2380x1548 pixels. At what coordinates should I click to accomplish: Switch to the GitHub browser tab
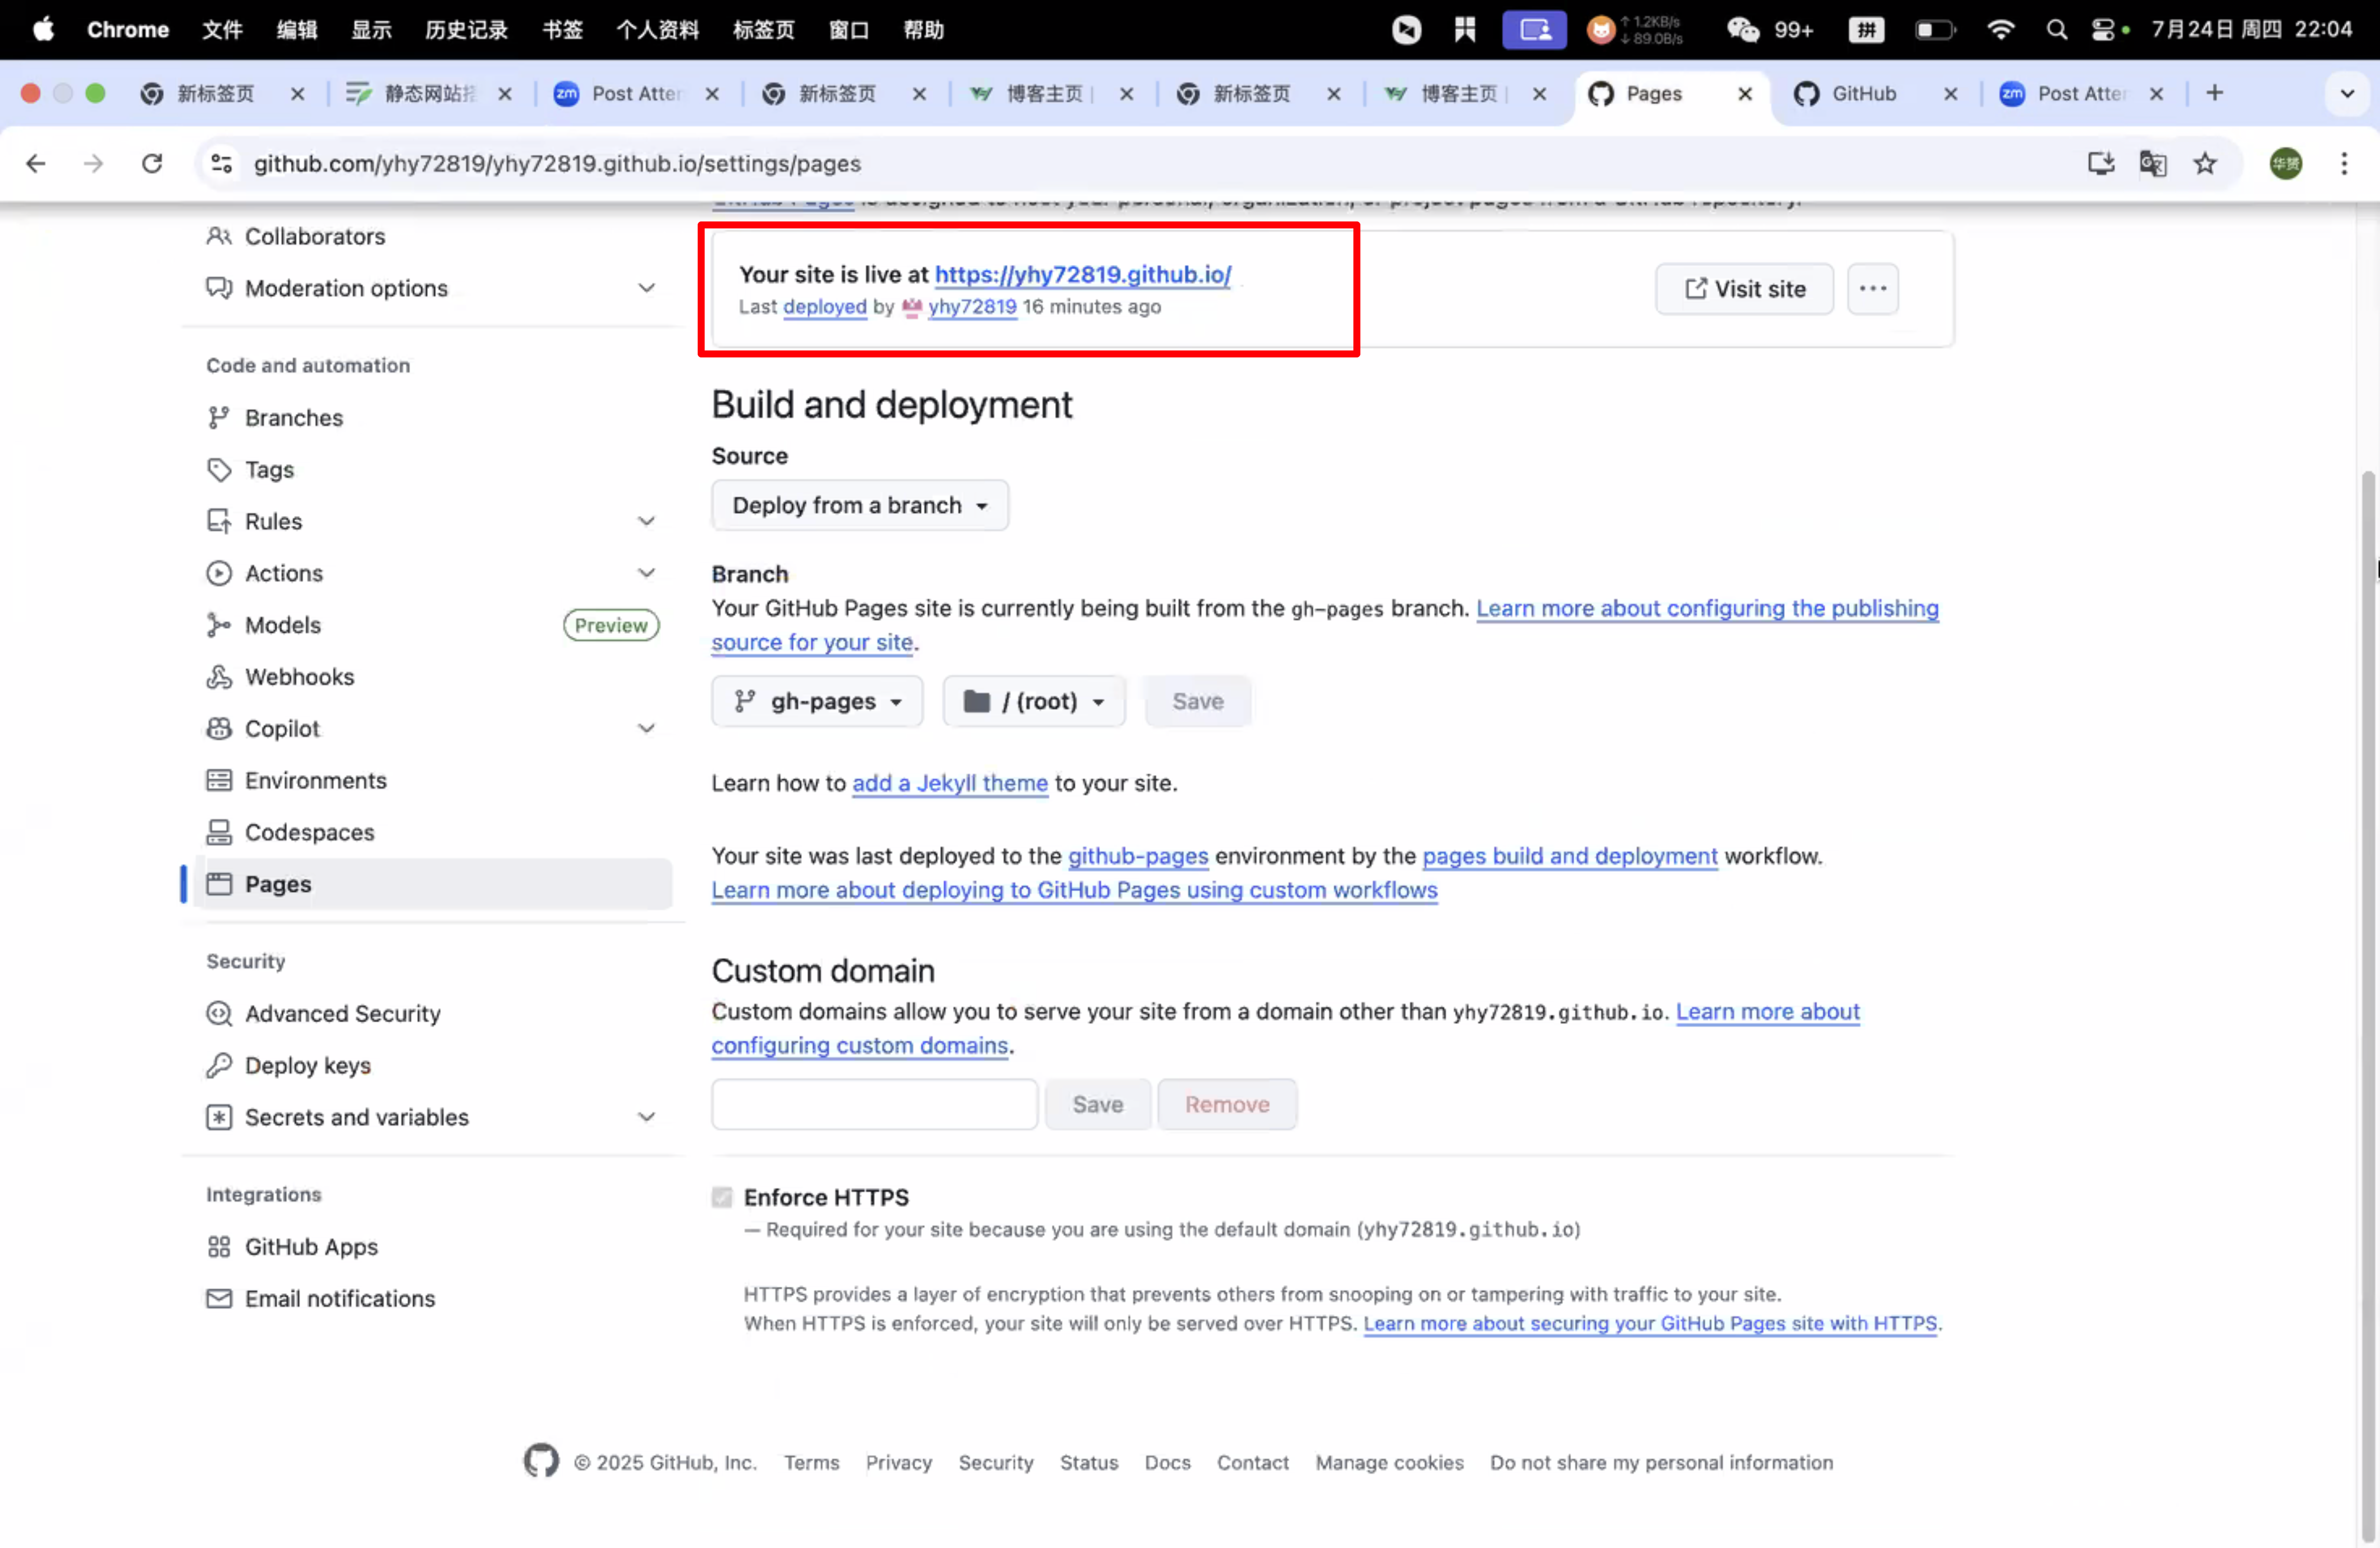point(1864,93)
